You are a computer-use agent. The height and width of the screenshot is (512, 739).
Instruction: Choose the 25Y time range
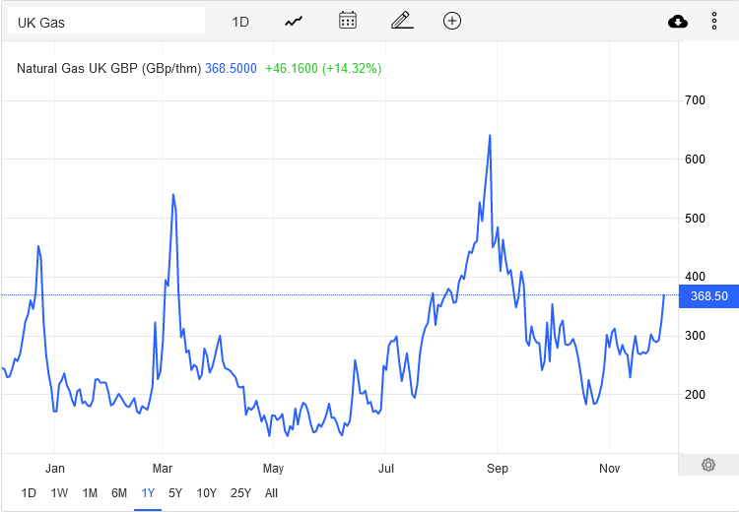point(240,493)
